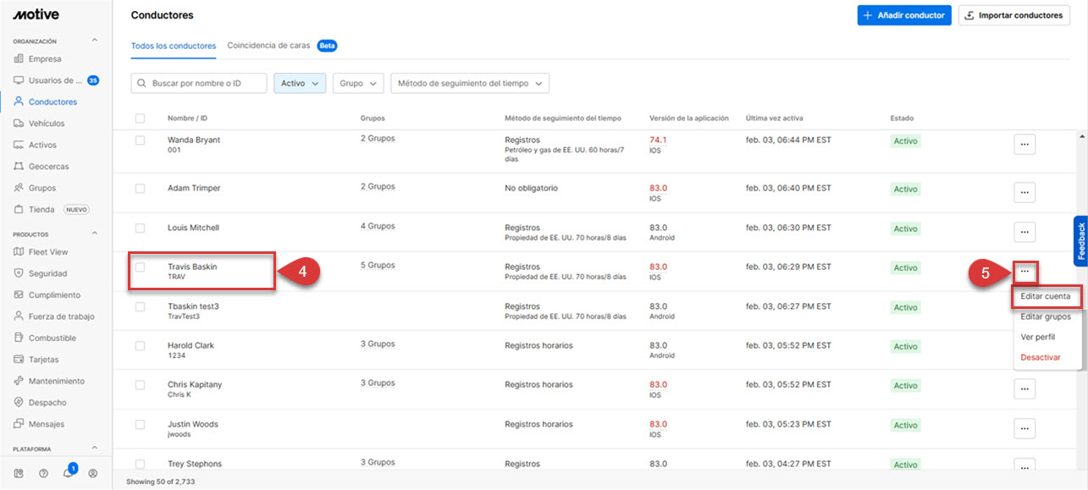This screenshot has height=490, width=1088.
Task: Click the help question mark icon
Action: point(43,474)
